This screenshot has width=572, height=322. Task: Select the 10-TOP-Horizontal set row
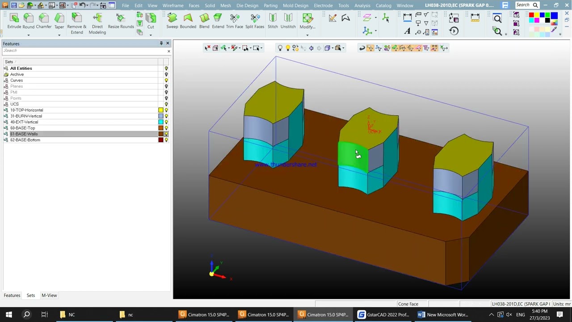click(x=85, y=110)
